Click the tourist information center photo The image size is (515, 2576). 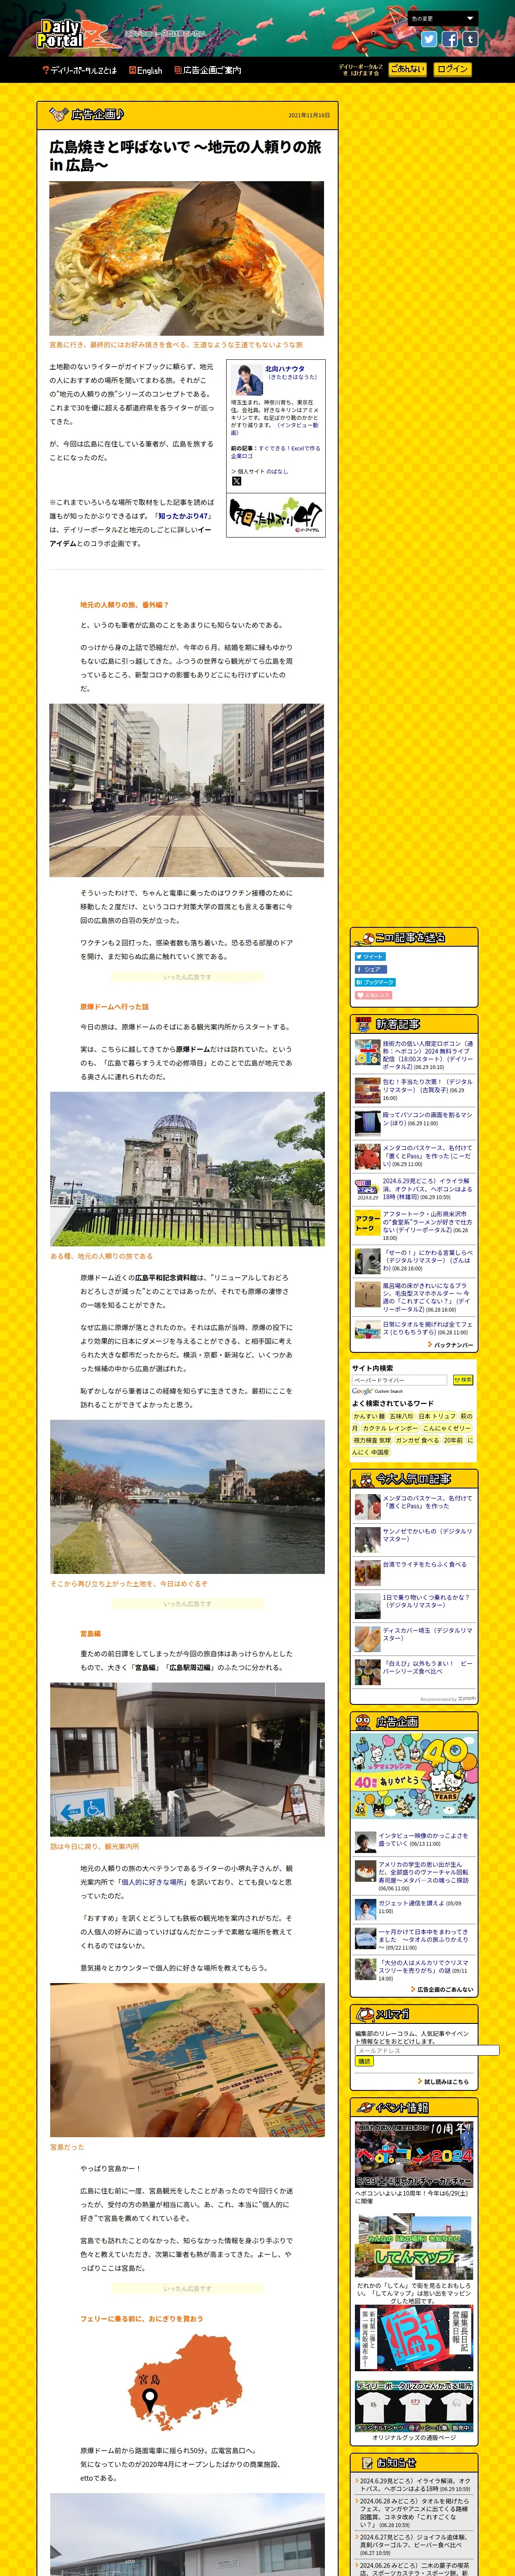pyautogui.click(x=187, y=1759)
